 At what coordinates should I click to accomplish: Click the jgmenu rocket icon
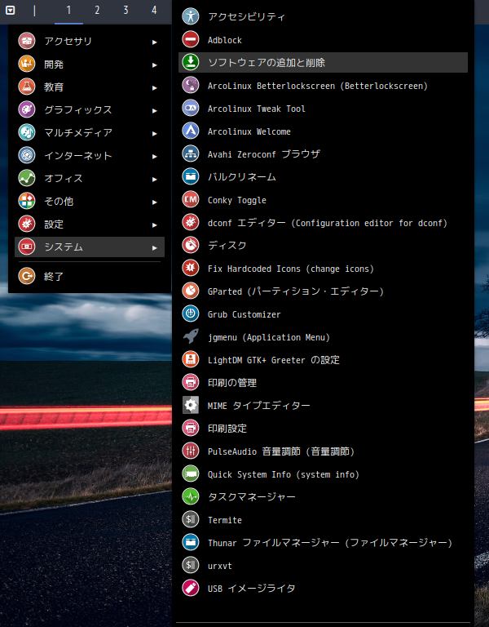(191, 336)
